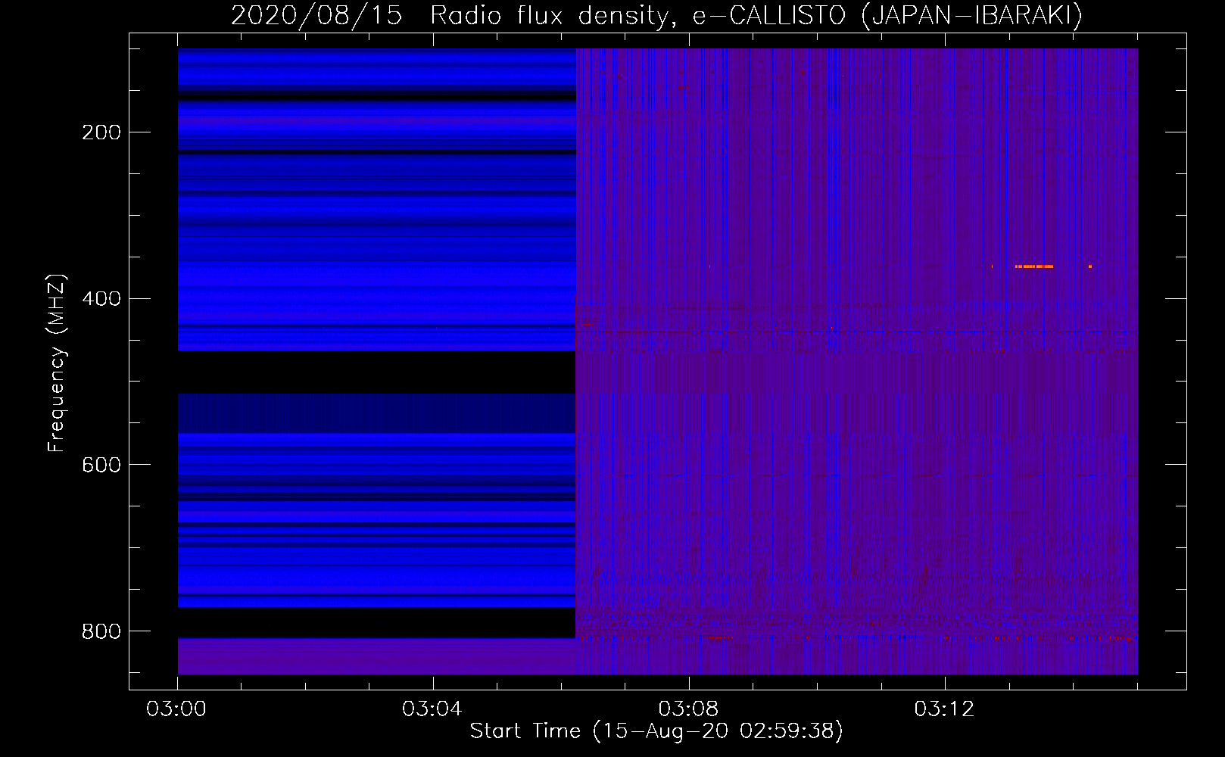
Task: Click the orange burst streak near 360 MHz
Action: click(1034, 266)
